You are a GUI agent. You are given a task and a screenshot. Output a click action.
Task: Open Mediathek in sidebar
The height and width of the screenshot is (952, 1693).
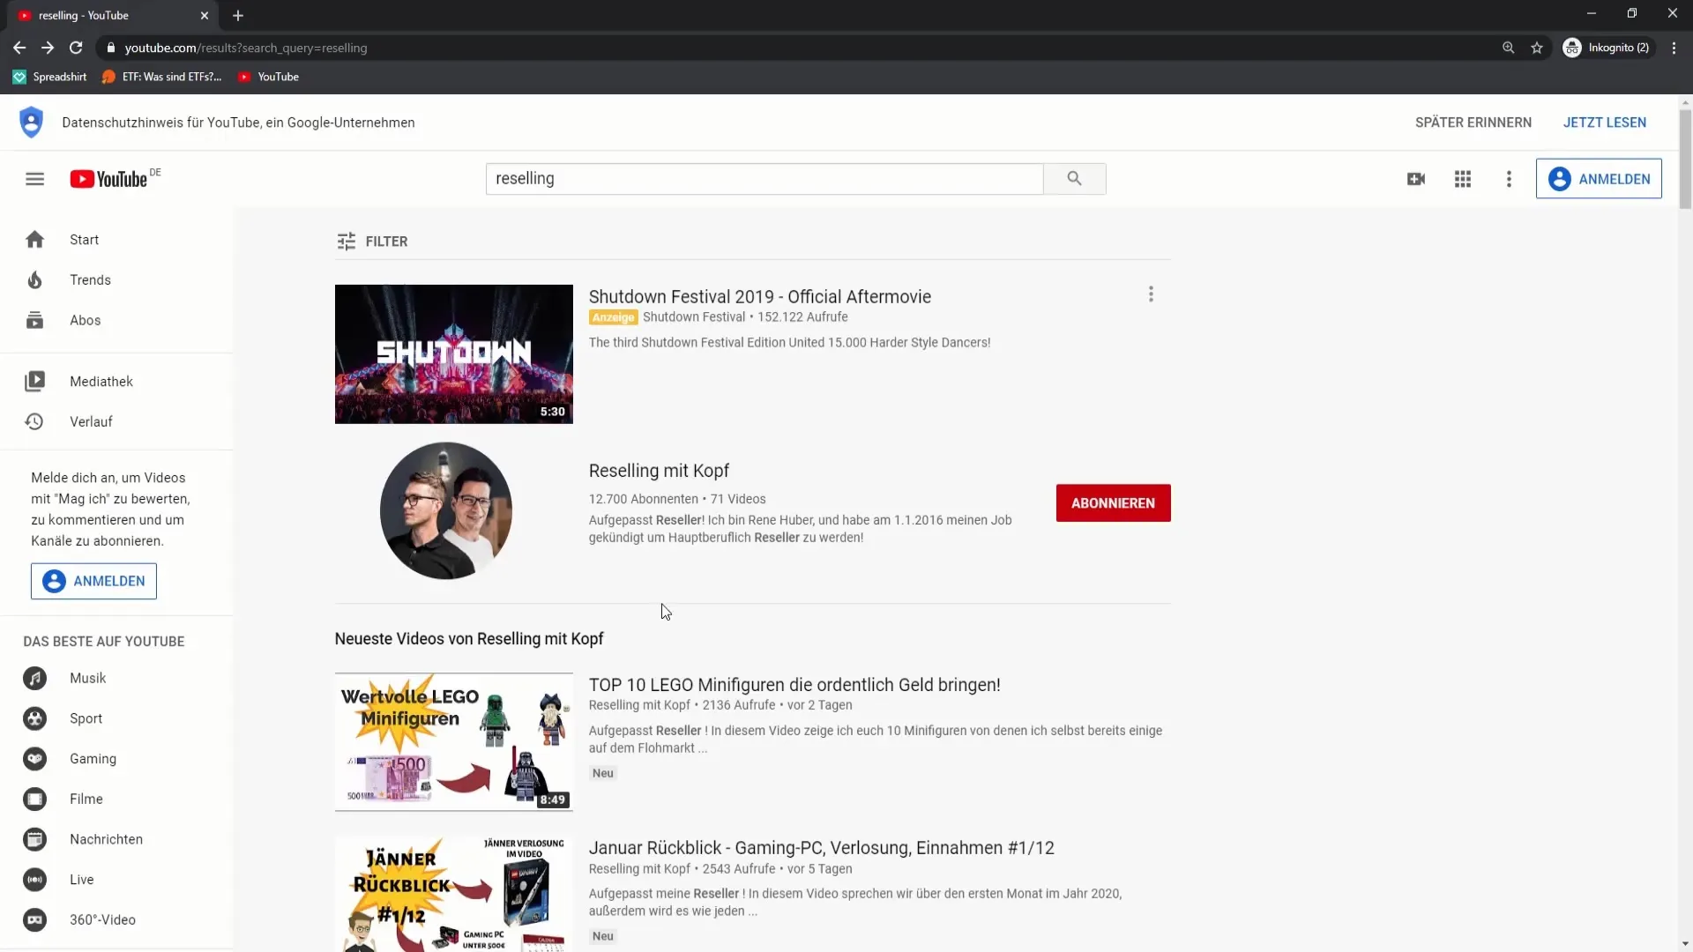(x=101, y=382)
